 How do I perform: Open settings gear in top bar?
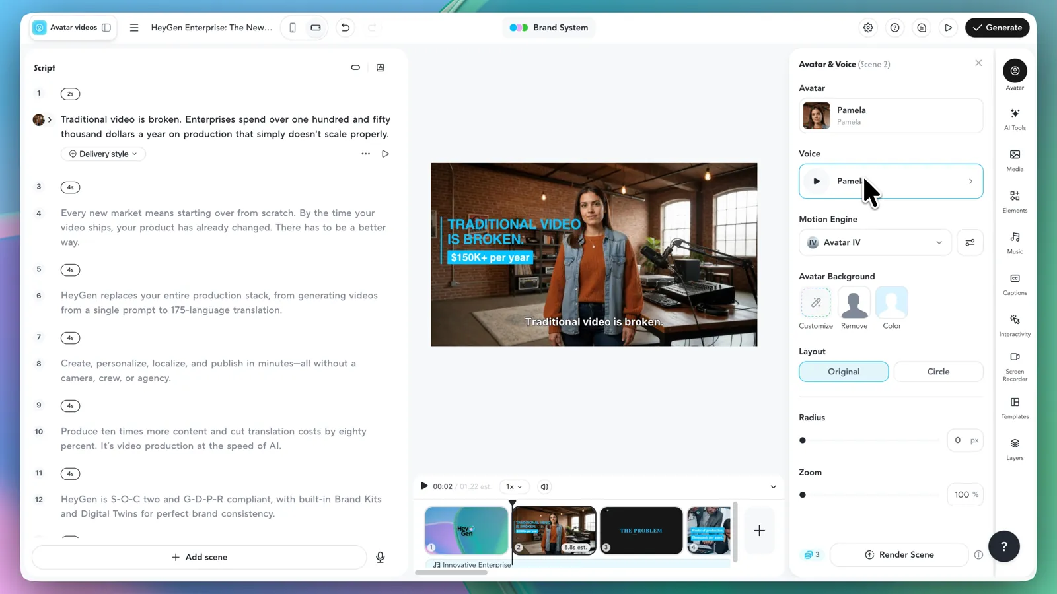[x=868, y=28]
